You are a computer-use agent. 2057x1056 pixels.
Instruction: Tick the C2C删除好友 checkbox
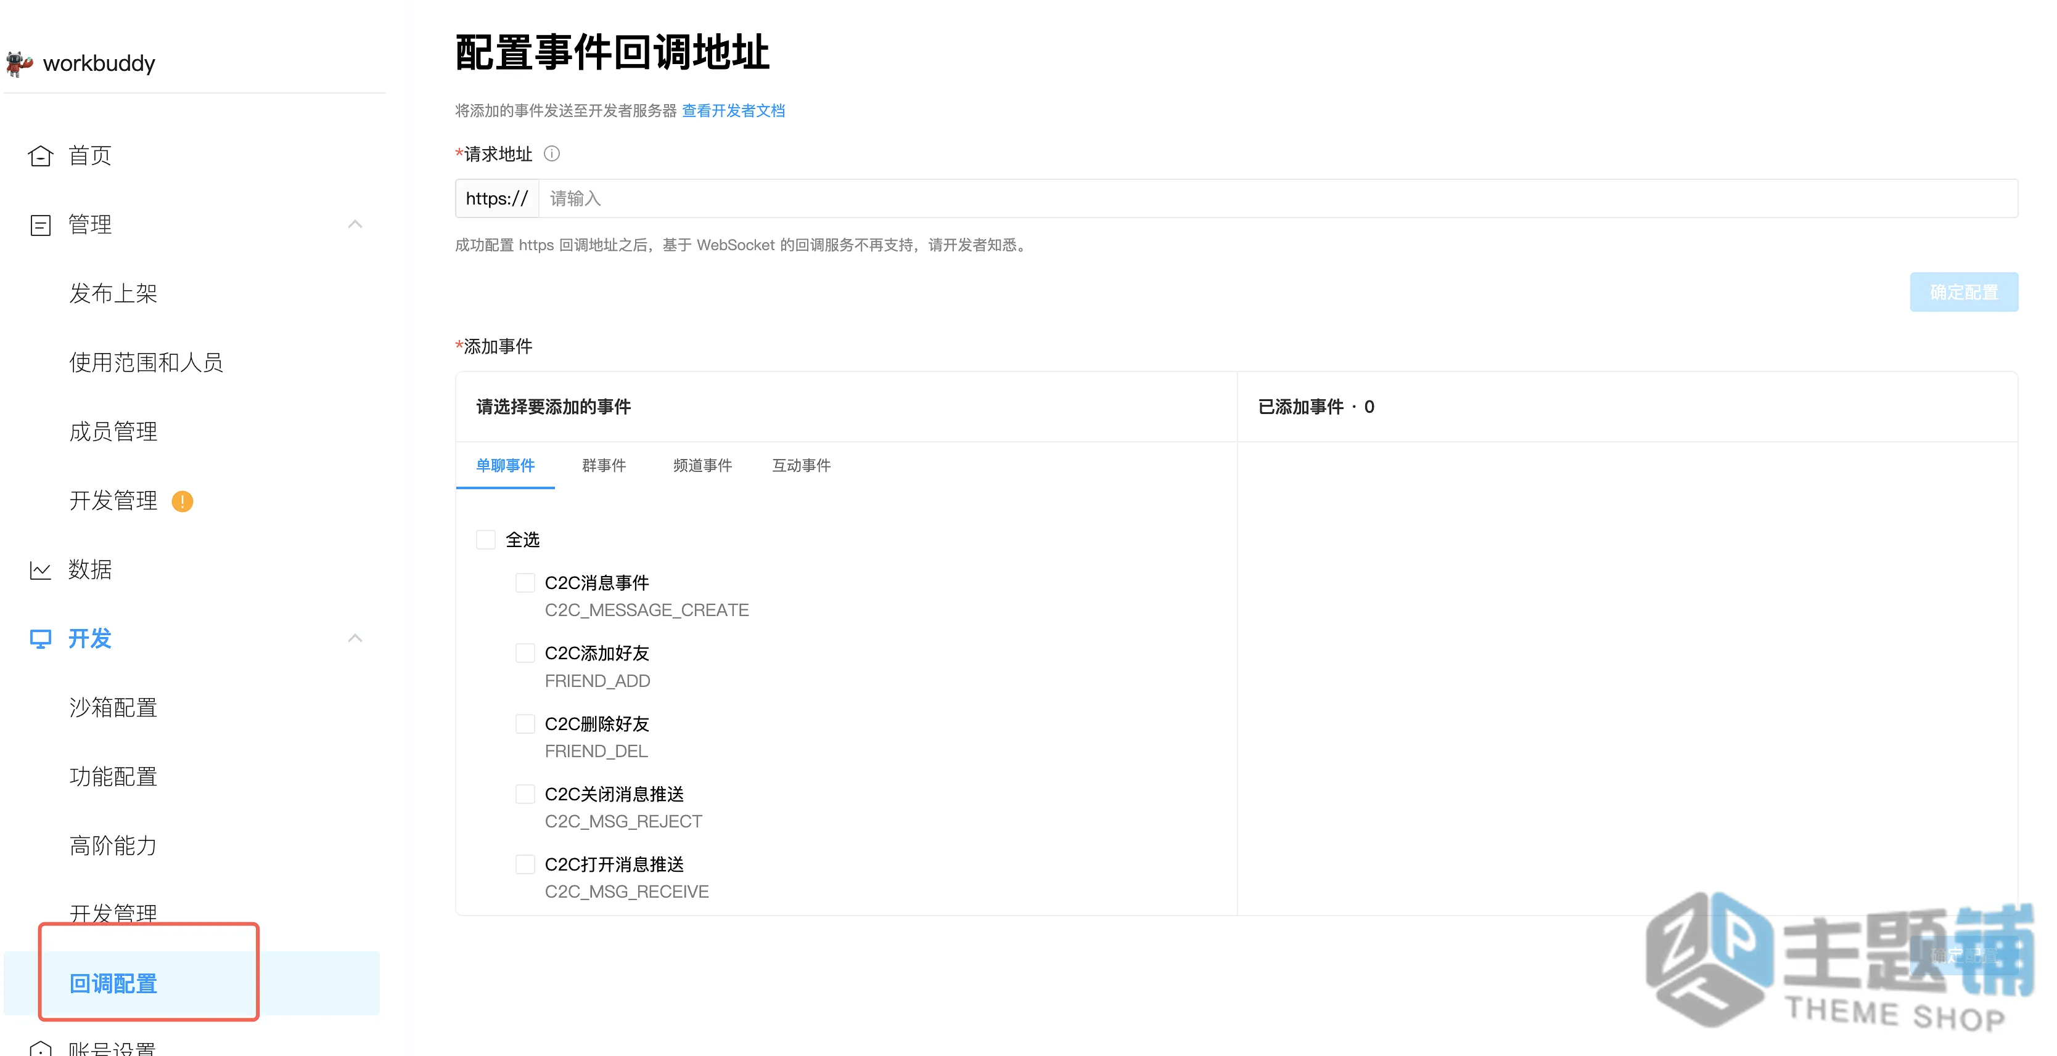525,724
